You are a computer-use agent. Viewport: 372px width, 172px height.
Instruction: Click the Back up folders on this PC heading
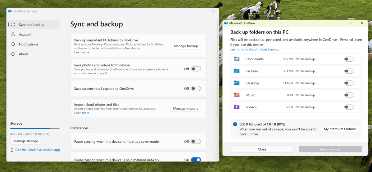click(259, 32)
